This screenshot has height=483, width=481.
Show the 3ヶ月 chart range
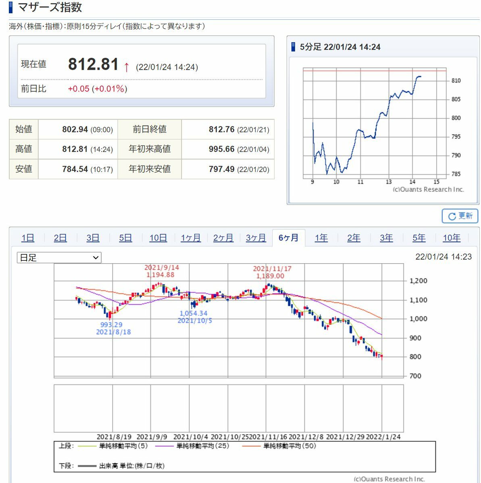click(256, 238)
